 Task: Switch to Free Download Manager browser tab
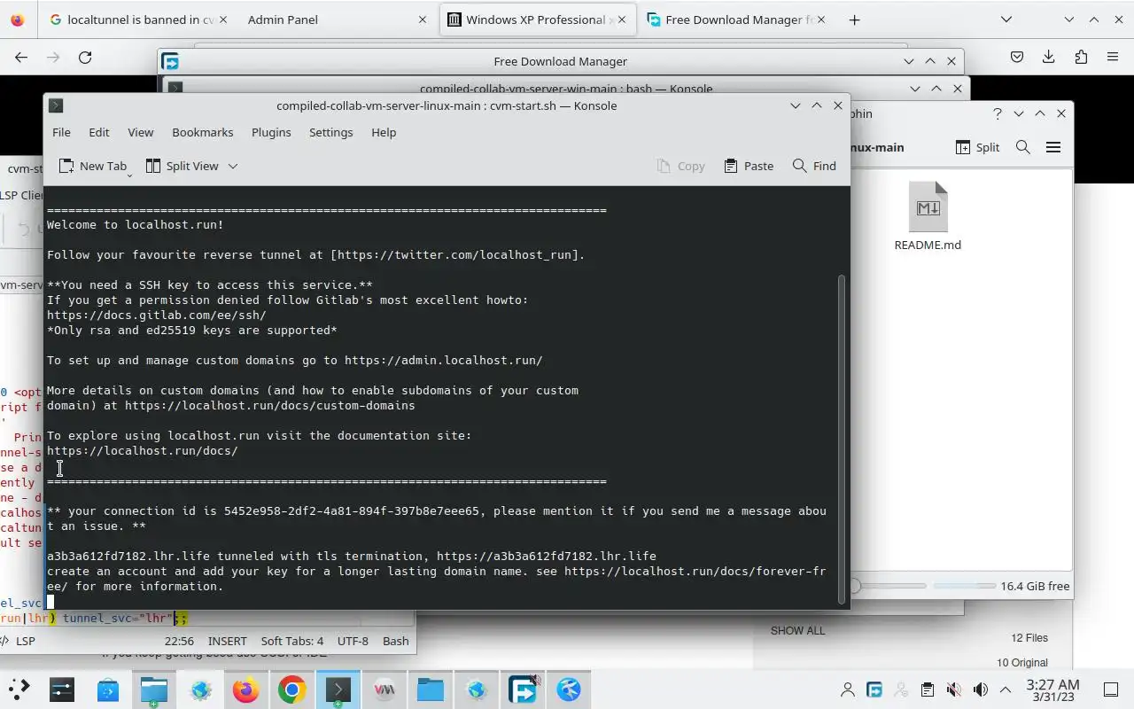point(736,19)
